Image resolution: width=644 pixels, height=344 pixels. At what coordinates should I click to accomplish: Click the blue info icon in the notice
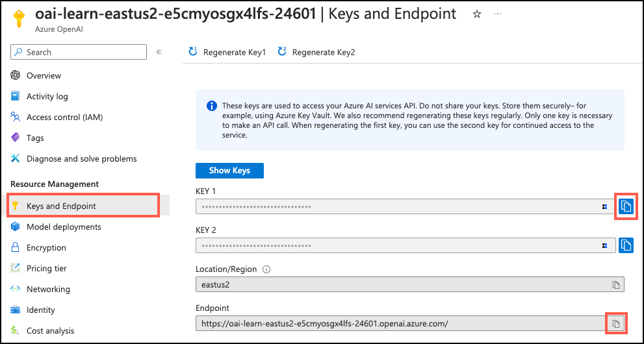pyautogui.click(x=211, y=106)
